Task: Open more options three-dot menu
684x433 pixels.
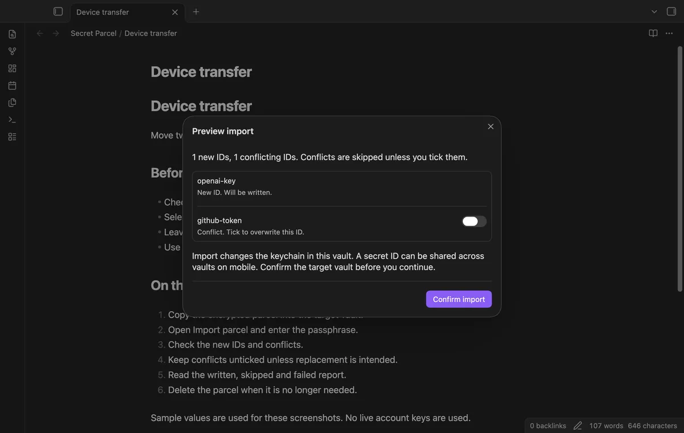Action: point(669,33)
